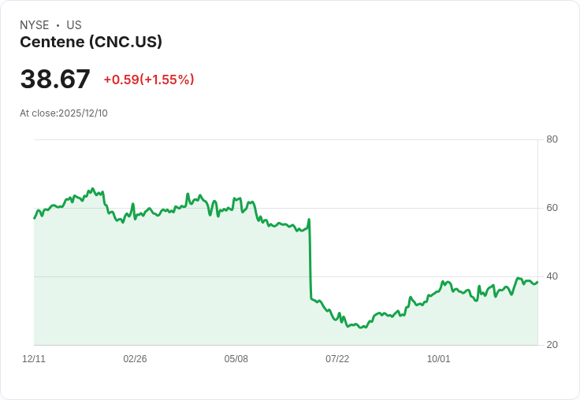The width and height of the screenshot is (580, 400).
Task: Click the At close:2025/12/10 timestamp
Action: click(64, 113)
